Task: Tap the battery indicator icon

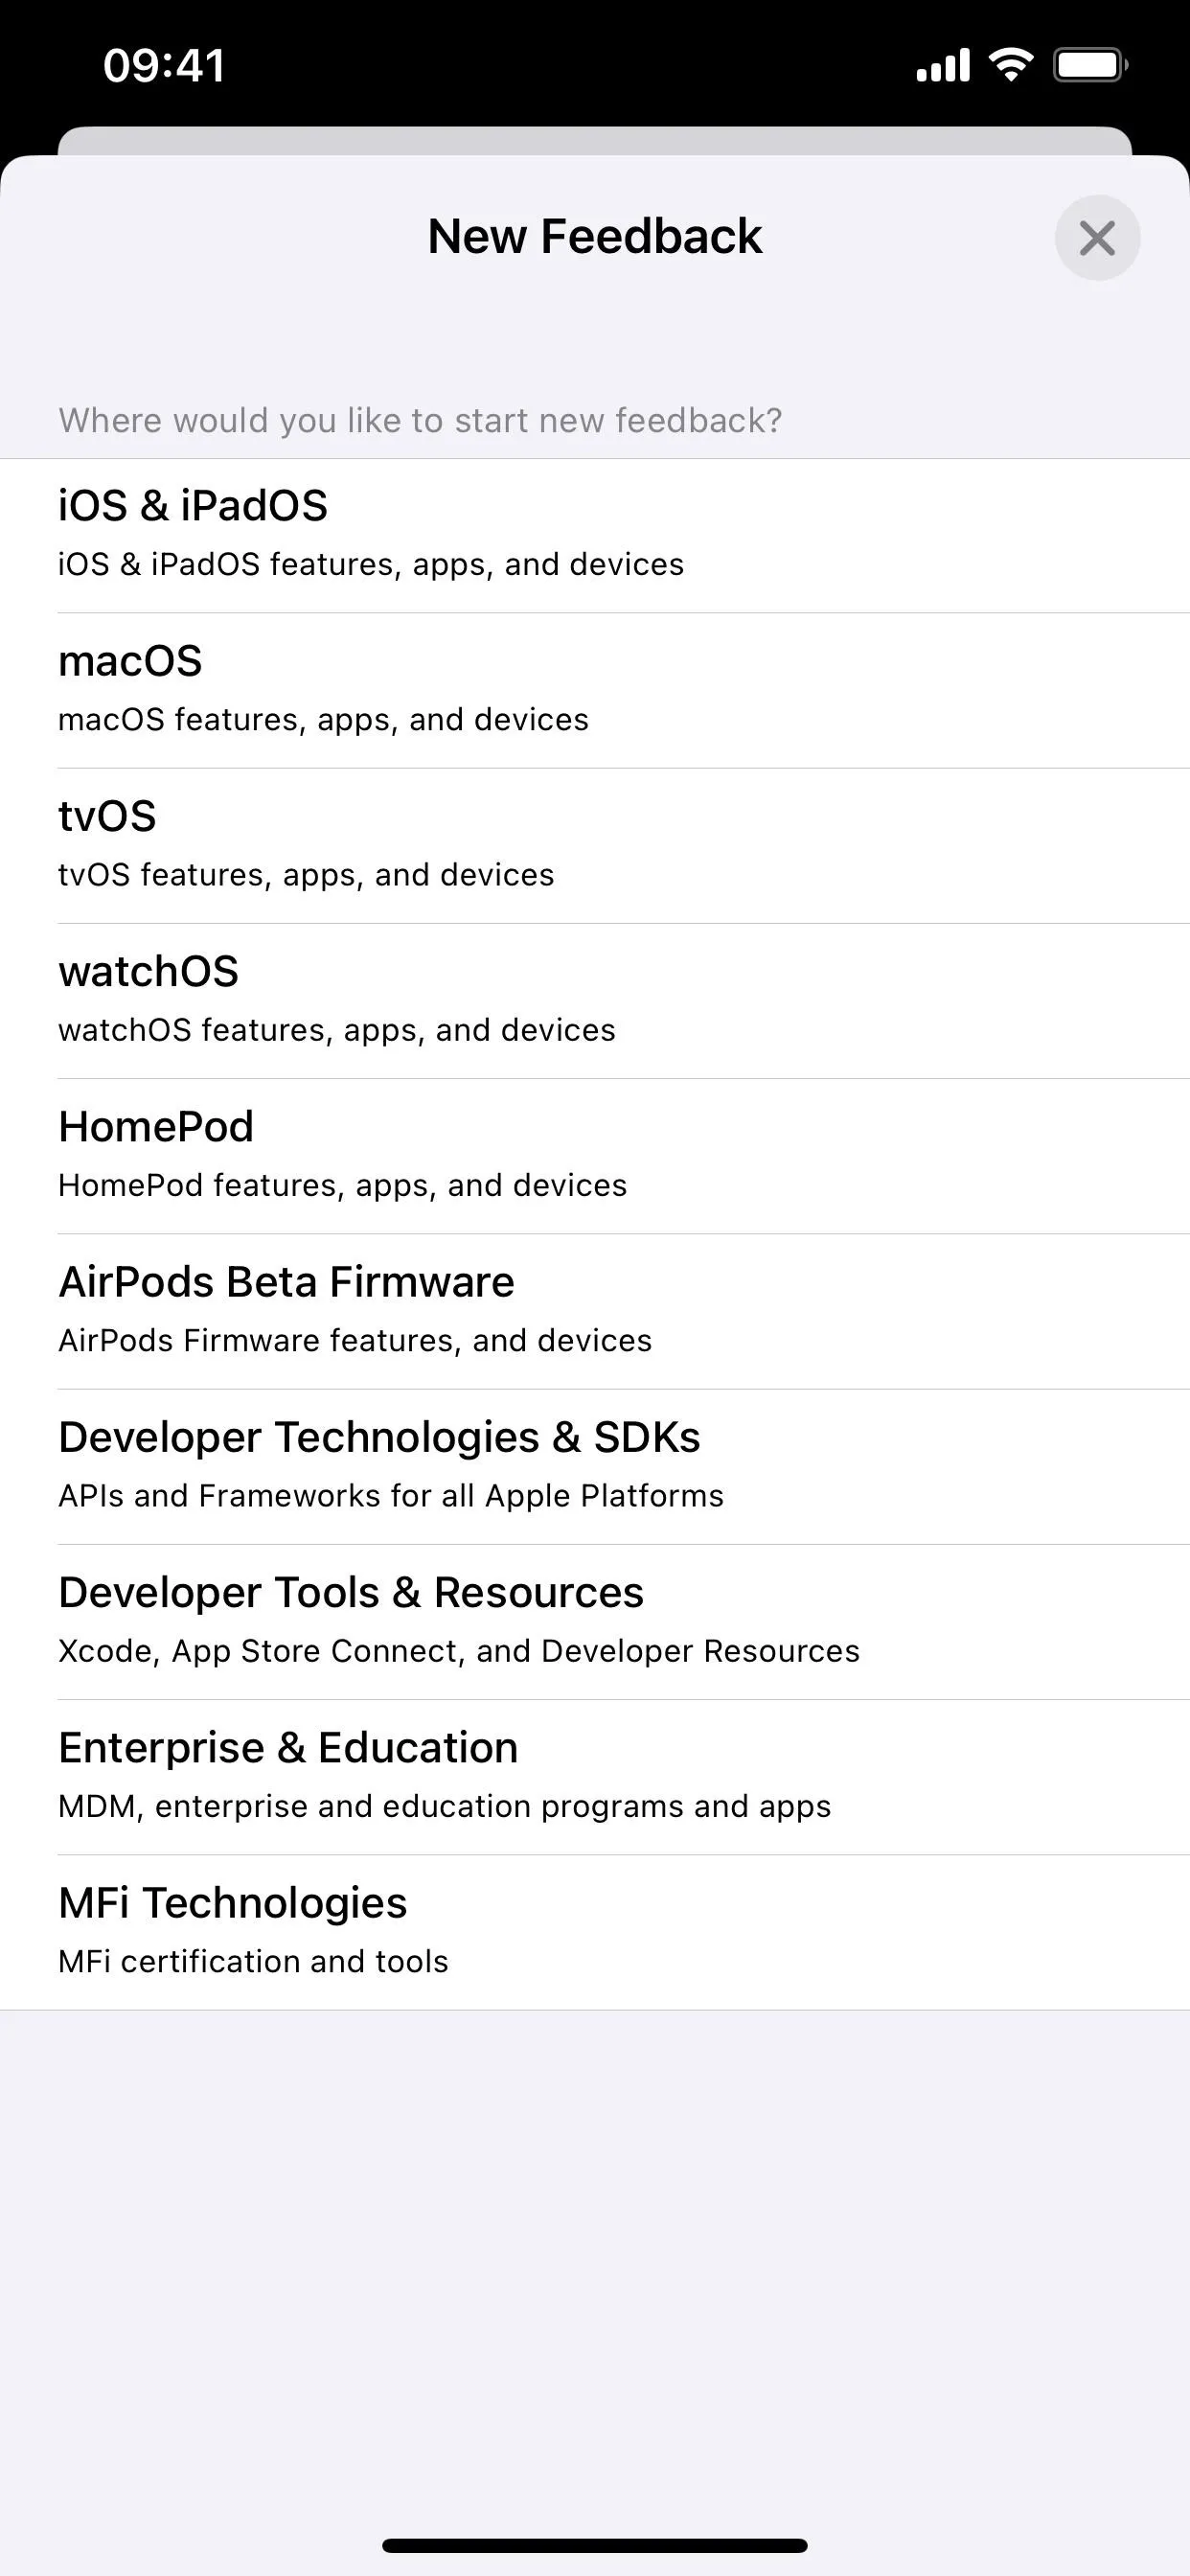Action: click(x=1091, y=65)
